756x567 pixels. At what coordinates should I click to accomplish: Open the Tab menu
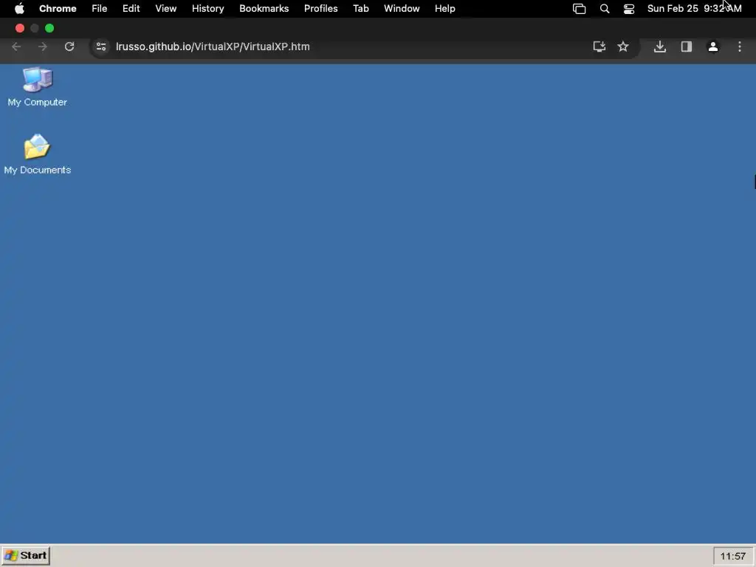360,9
